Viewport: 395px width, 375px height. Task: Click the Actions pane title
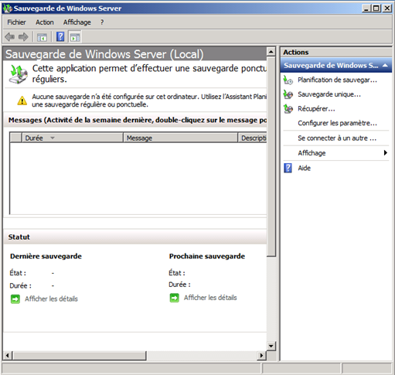[x=296, y=53]
